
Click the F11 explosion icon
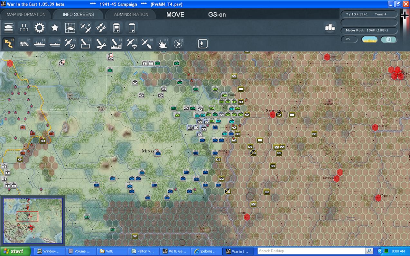click(x=163, y=43)
